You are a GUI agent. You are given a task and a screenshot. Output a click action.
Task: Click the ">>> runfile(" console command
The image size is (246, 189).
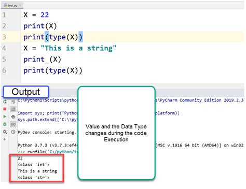point(48,152)
